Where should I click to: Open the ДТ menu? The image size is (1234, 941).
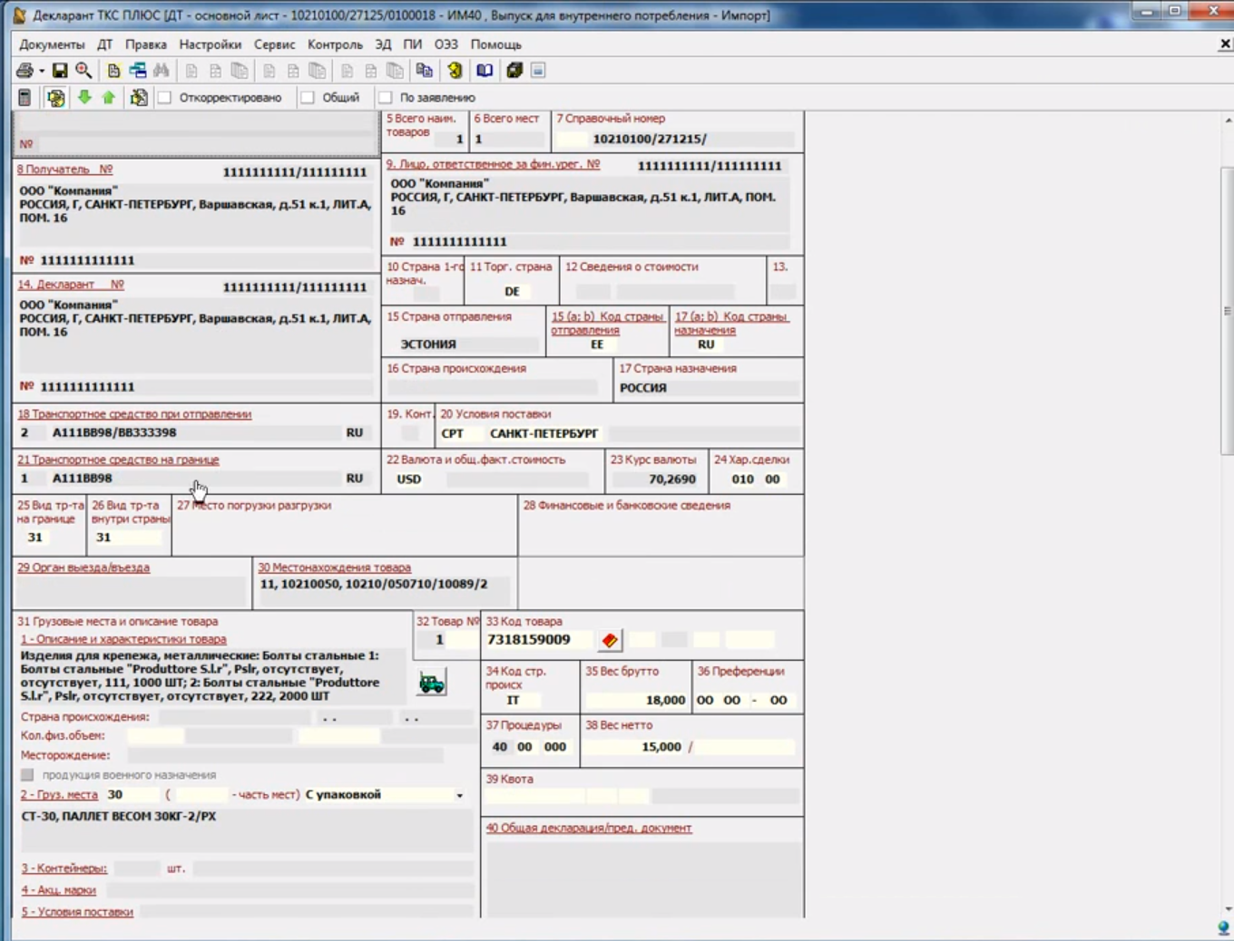[105, 44]
